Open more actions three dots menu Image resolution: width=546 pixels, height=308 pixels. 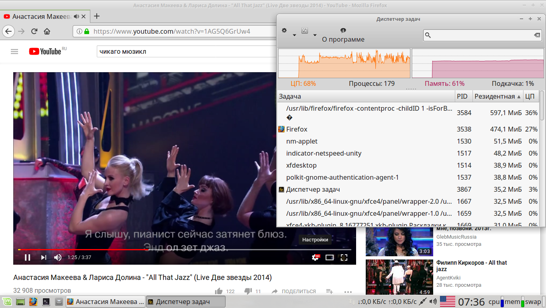[348, 292]
